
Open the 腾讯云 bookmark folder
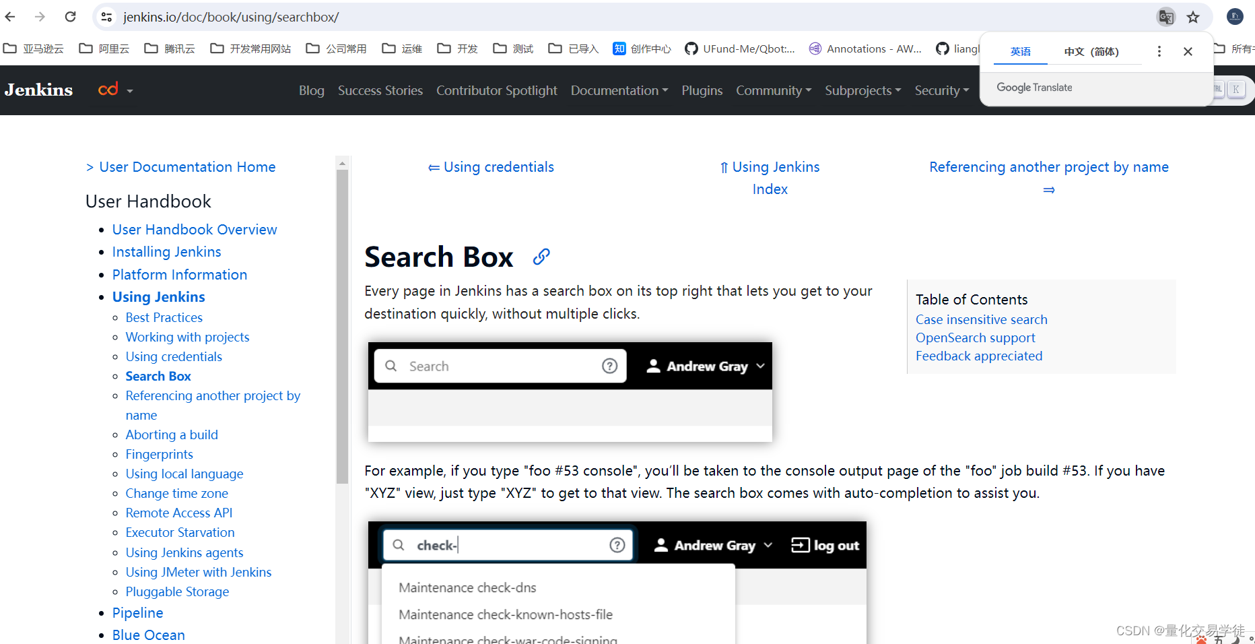point(170,49)
